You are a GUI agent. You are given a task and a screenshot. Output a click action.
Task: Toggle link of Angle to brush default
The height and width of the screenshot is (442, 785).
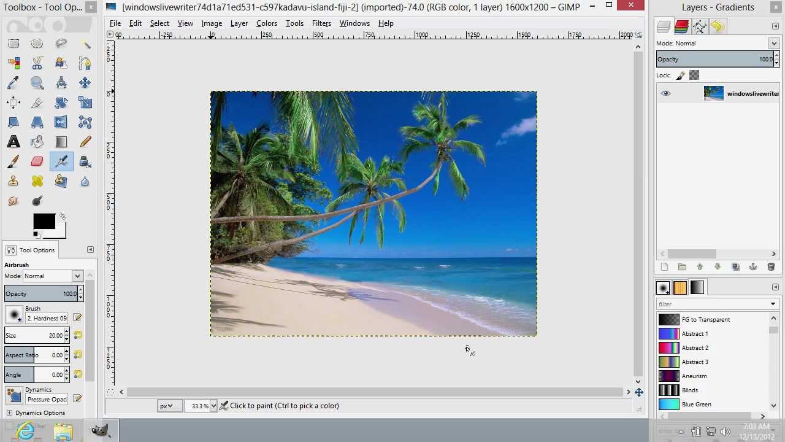78,374
